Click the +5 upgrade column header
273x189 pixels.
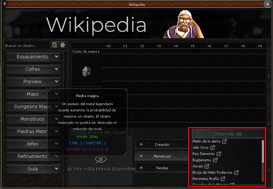(x=192, y=46)
